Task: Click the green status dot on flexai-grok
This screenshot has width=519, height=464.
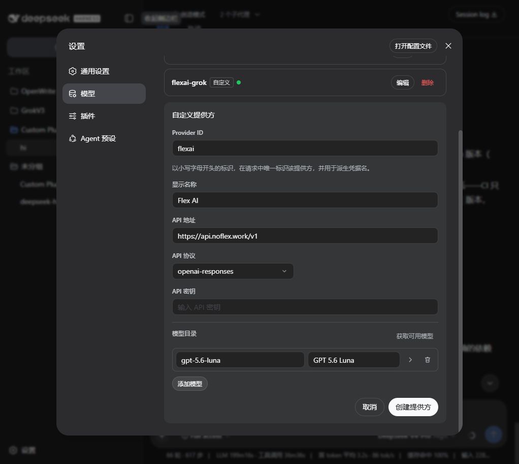Action: pos(239,82)
